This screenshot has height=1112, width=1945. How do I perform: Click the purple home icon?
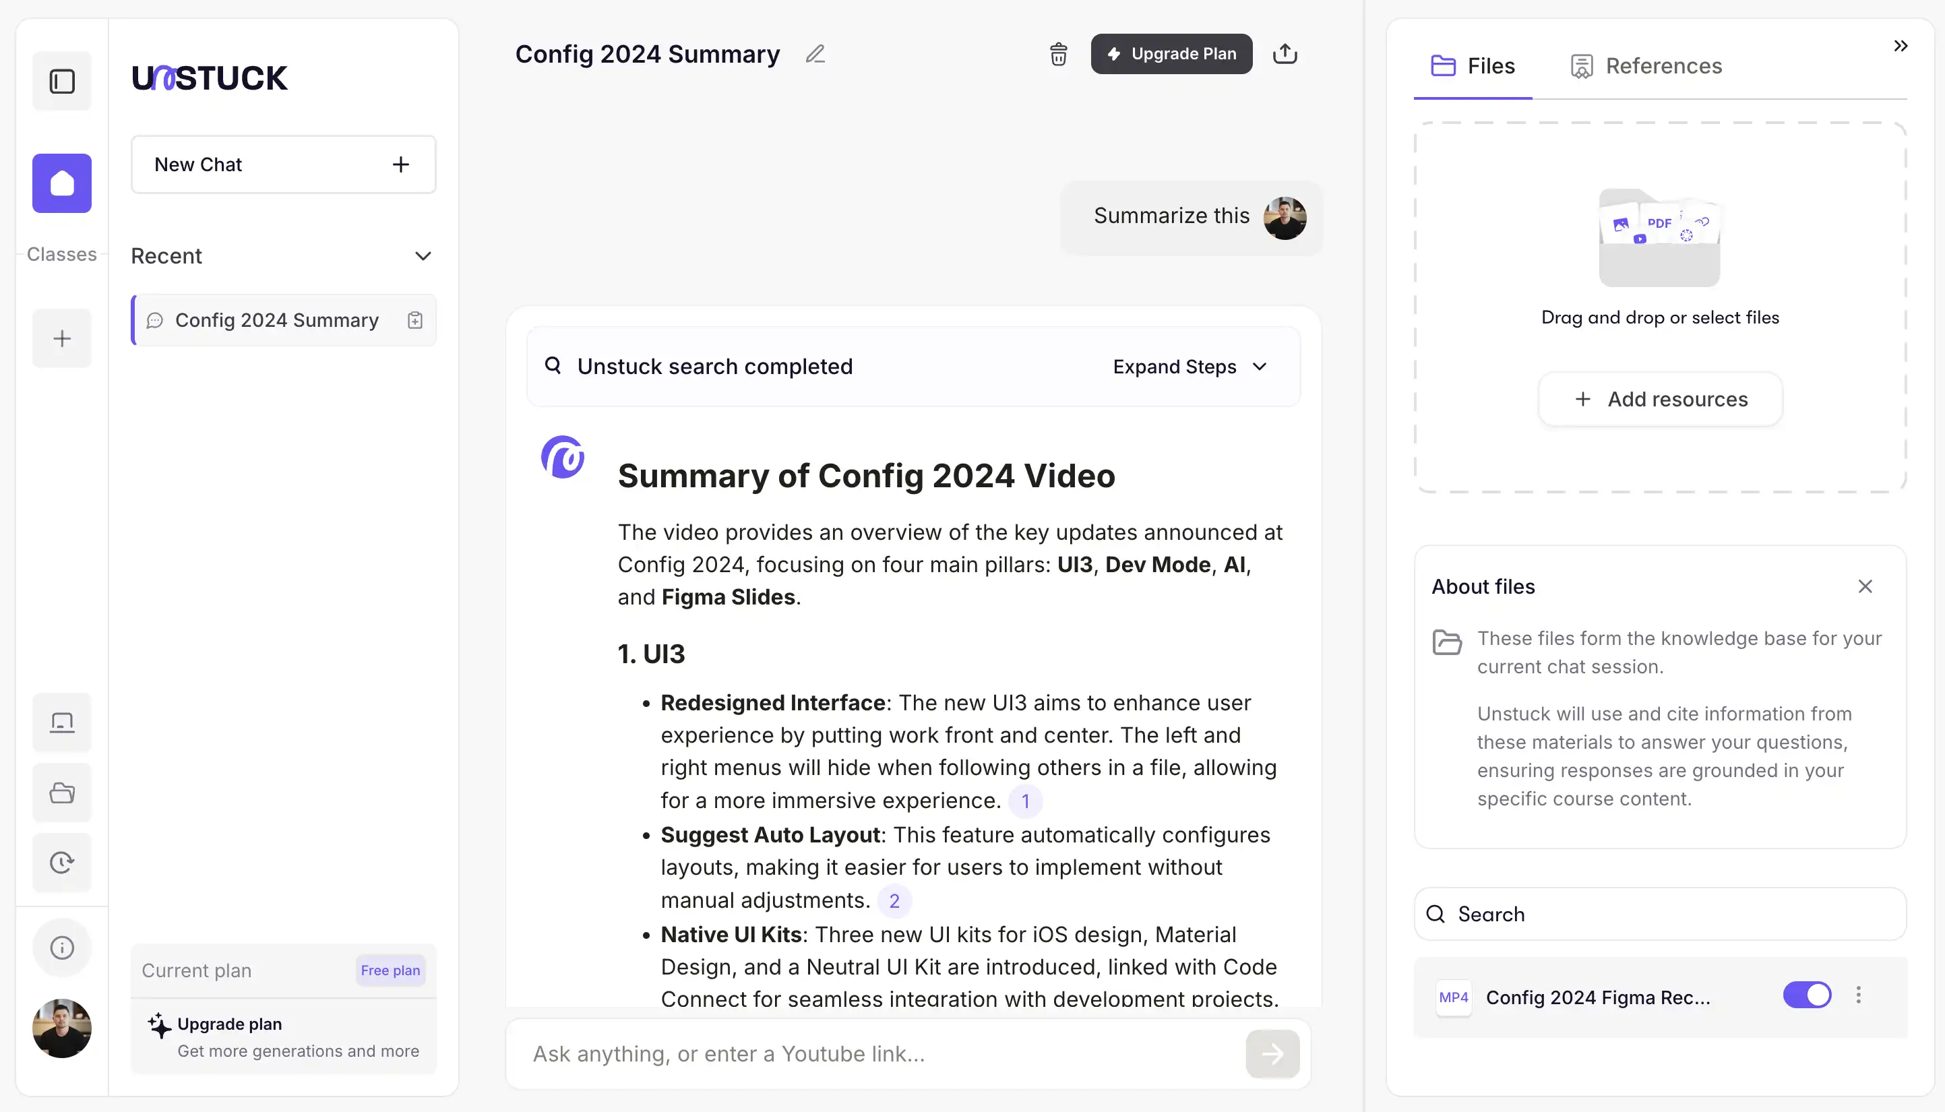click(x=62, y=183)
